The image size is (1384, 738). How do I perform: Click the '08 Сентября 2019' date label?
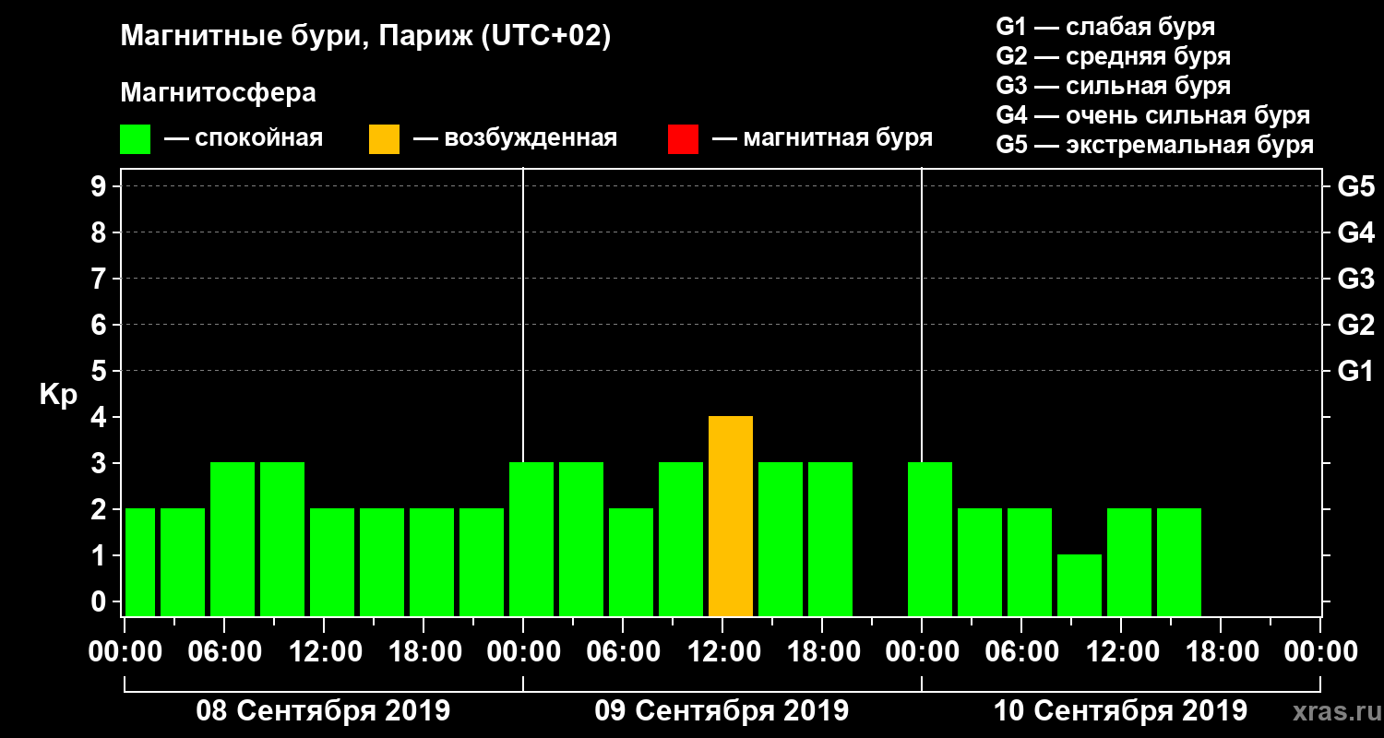click(x=323, y=711)
